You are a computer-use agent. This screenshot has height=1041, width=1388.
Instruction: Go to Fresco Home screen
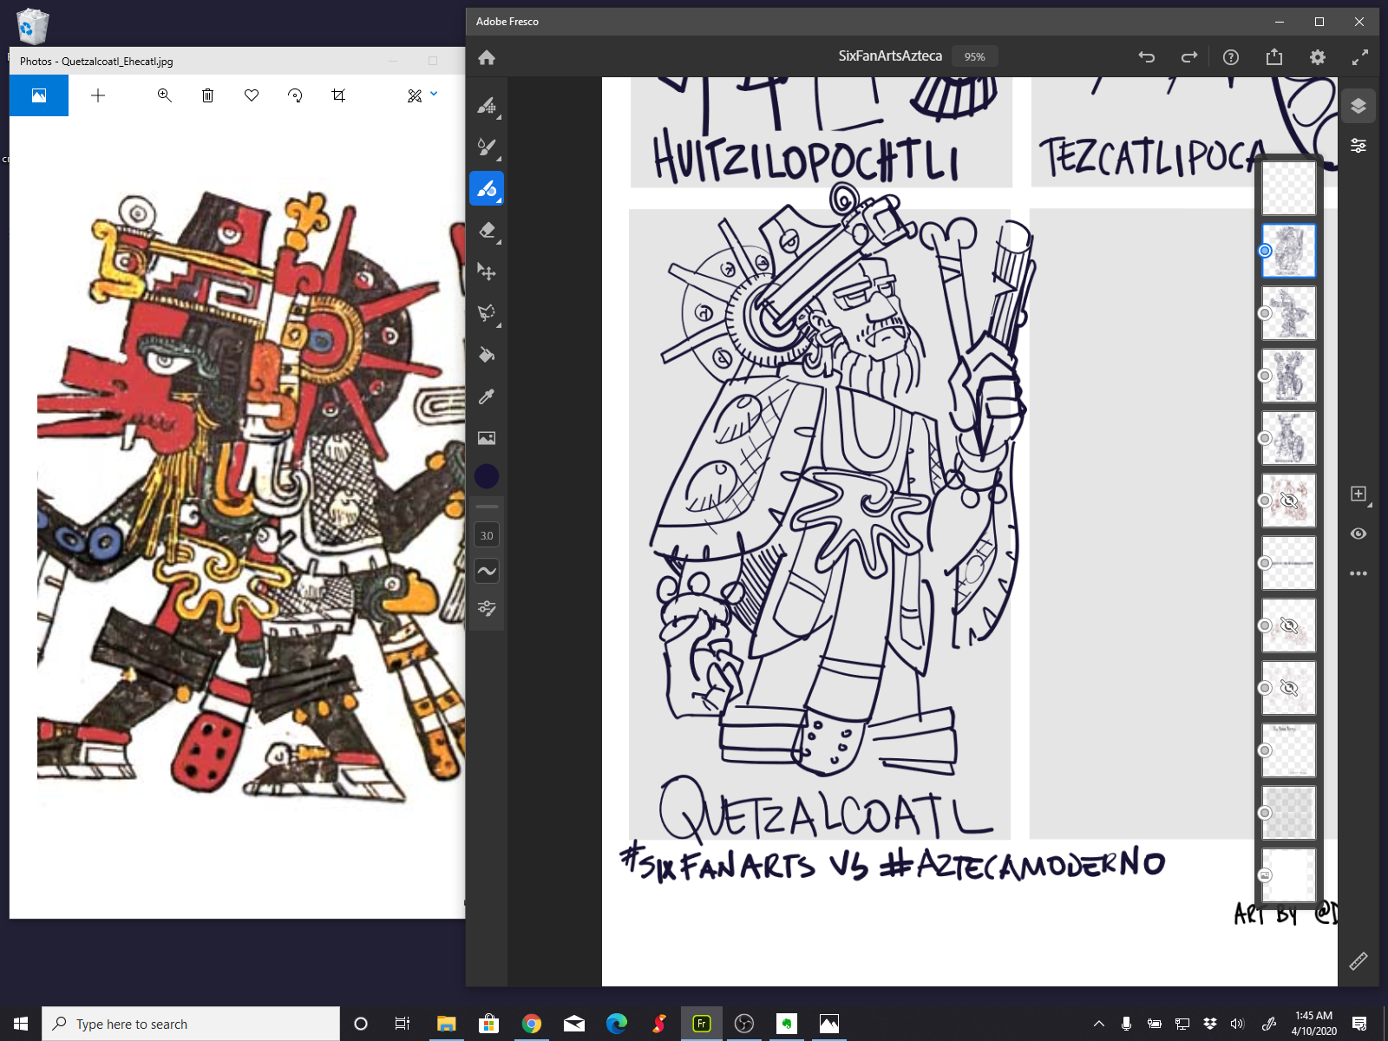click(487, 57)
